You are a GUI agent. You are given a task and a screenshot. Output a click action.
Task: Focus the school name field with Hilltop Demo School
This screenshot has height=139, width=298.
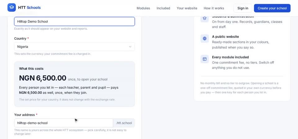point(74,21)
